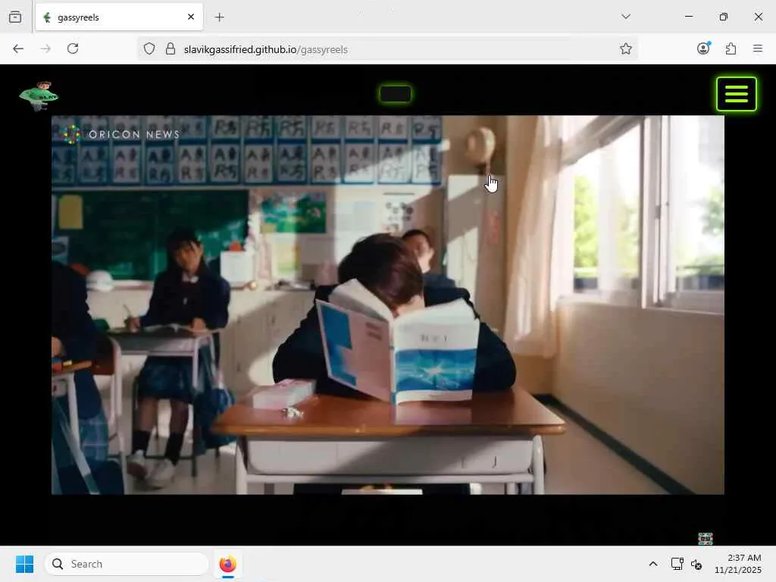Screen dimensions: 776x582
Task: Open a new browser tab
Action: click(220, 17)
